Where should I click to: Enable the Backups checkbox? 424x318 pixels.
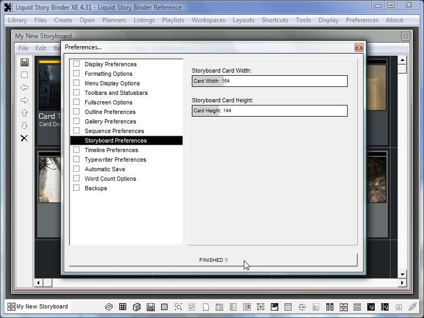76,188
